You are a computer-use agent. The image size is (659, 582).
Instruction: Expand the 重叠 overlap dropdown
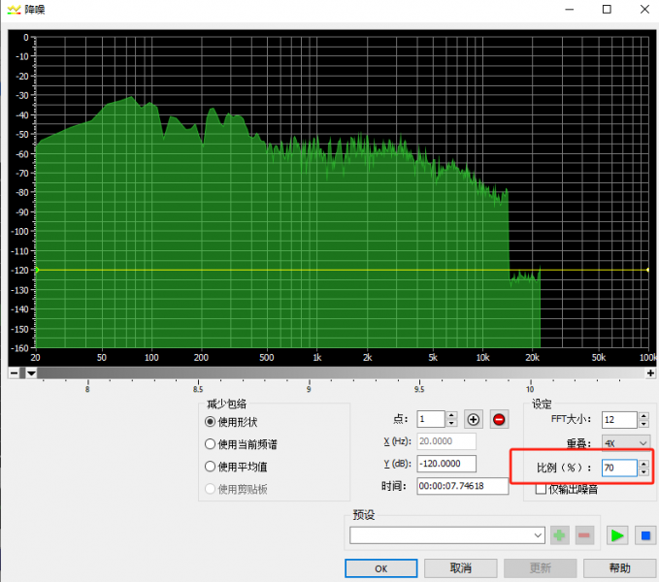[625, 442]
